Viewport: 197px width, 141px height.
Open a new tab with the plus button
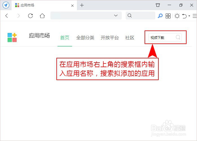(x=82, y=5)
